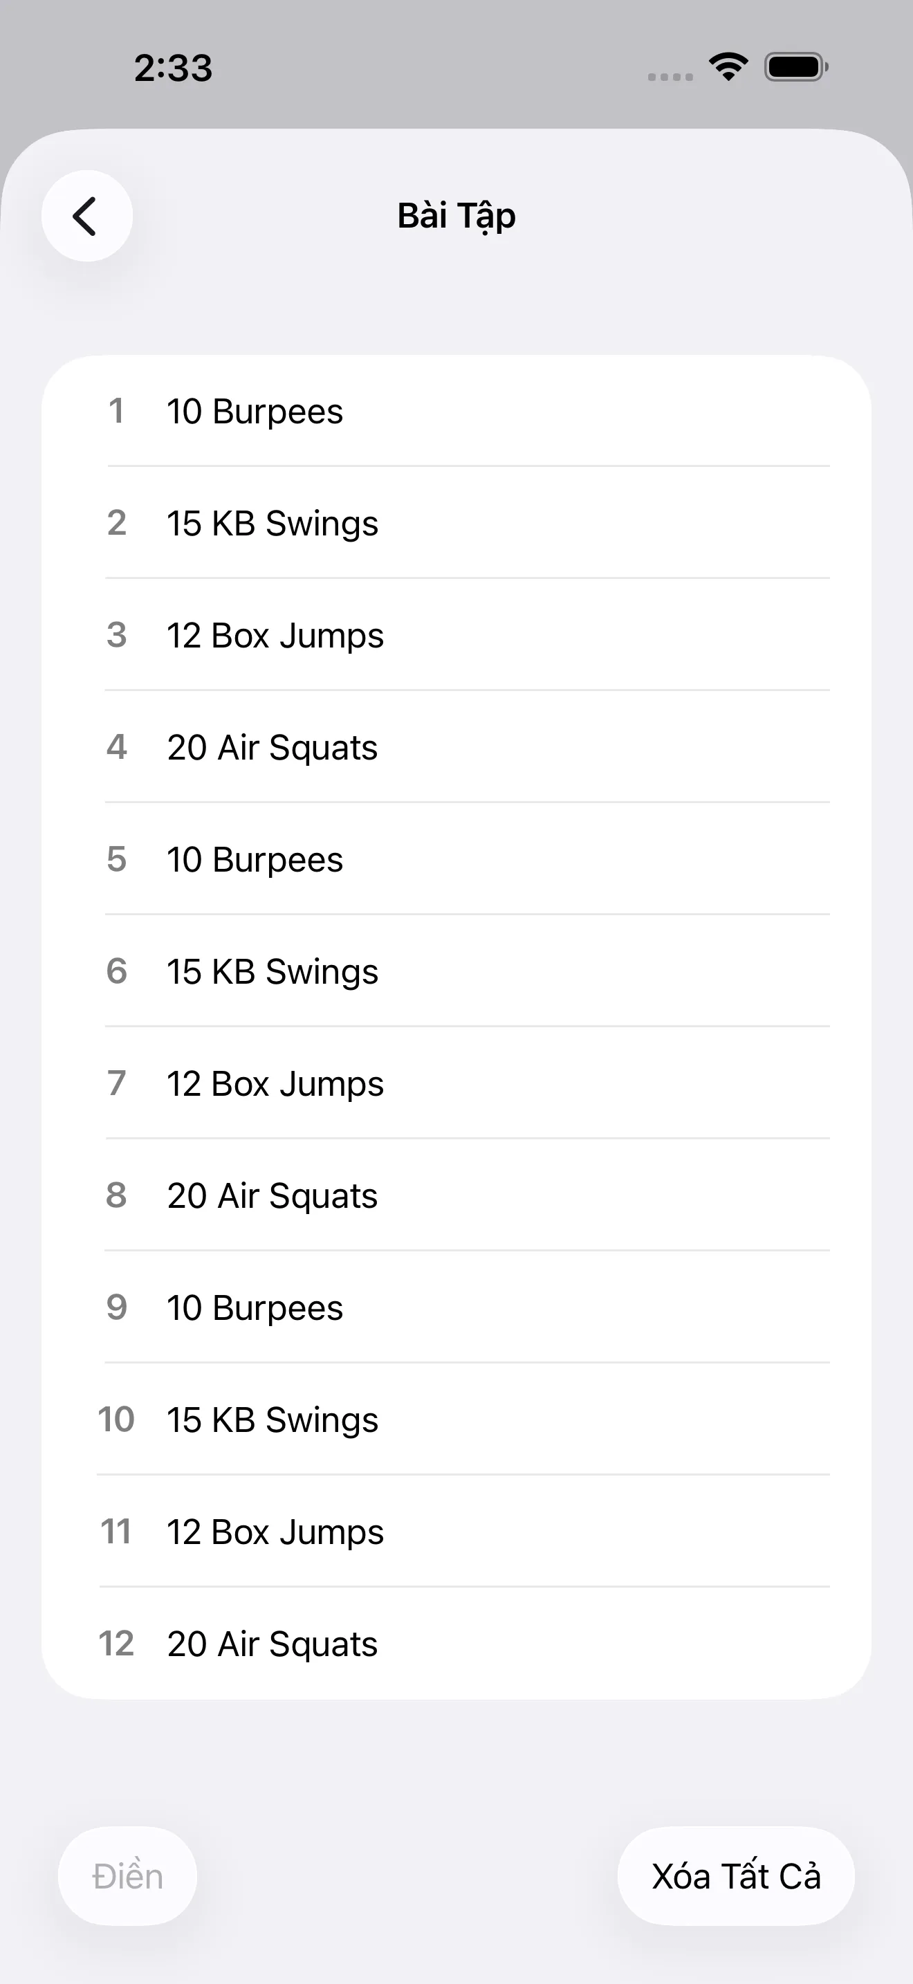Select row 7, 12 Box Jumps
Viewport: 913px width, 1984px height.
coord(456,1083)
